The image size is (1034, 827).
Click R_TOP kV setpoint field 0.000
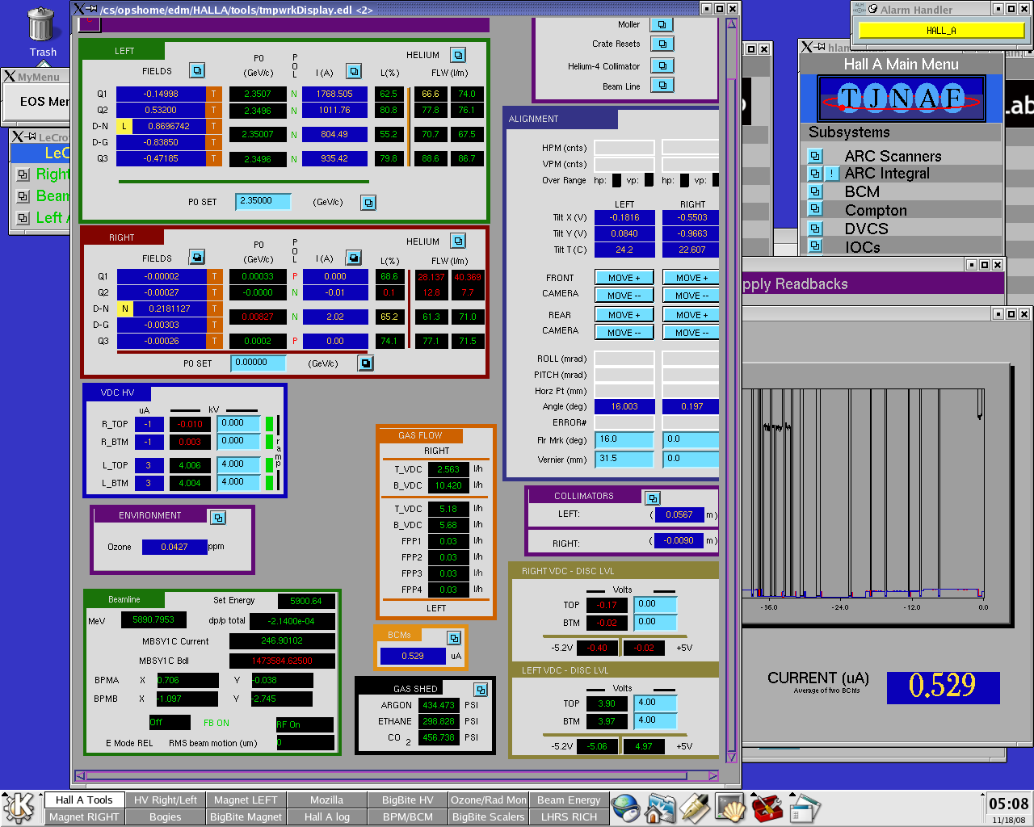239,423
